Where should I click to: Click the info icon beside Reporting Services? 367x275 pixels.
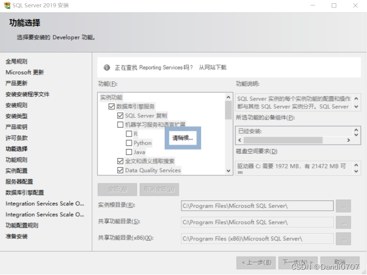coord(107,68)
